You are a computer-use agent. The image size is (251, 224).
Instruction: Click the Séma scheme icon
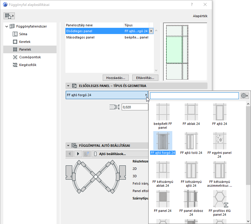pyautogui.click(x=15, y=34)
